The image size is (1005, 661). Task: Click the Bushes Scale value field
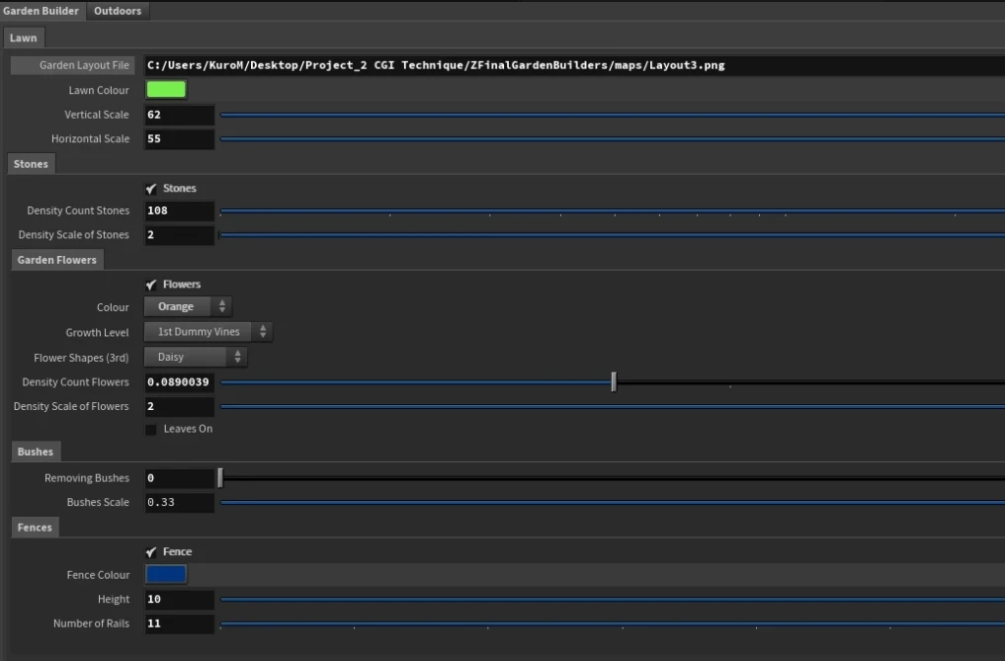(x=180, y=503)
